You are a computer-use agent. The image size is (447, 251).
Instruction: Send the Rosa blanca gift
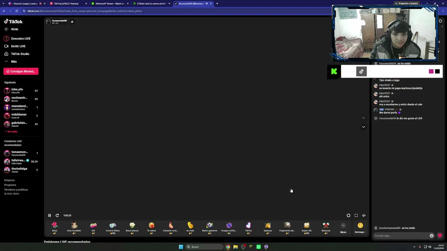[132, 228]
